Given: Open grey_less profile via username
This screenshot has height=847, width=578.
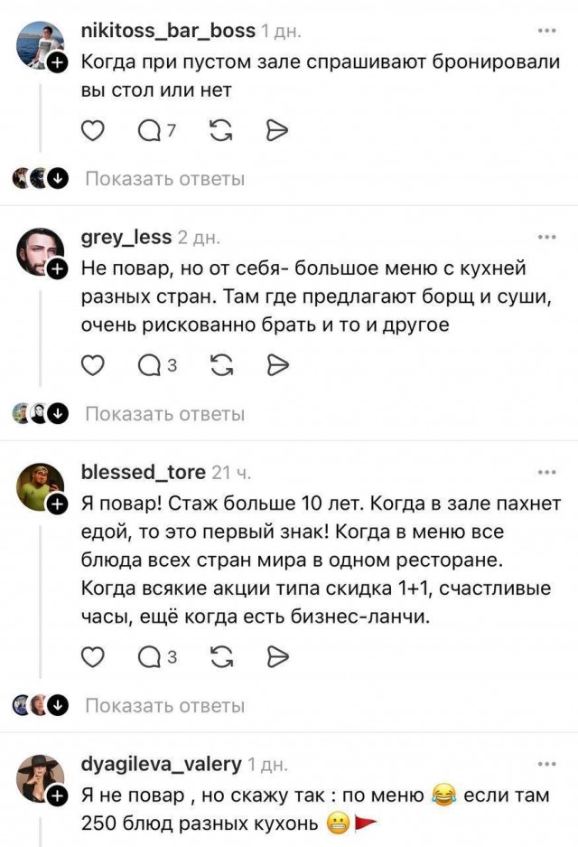Looking at the screenshot, I should point(126,237).
